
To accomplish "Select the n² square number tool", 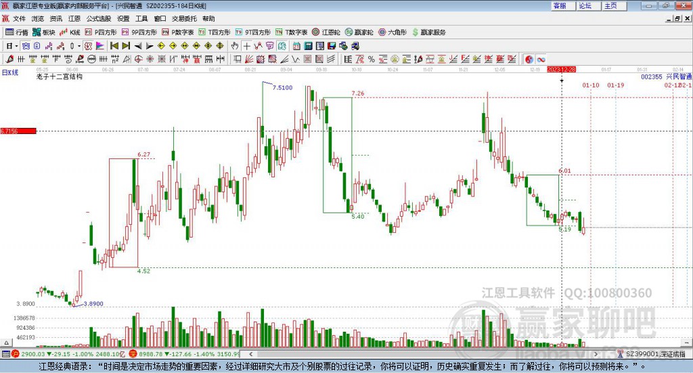I will coord(115,59).
